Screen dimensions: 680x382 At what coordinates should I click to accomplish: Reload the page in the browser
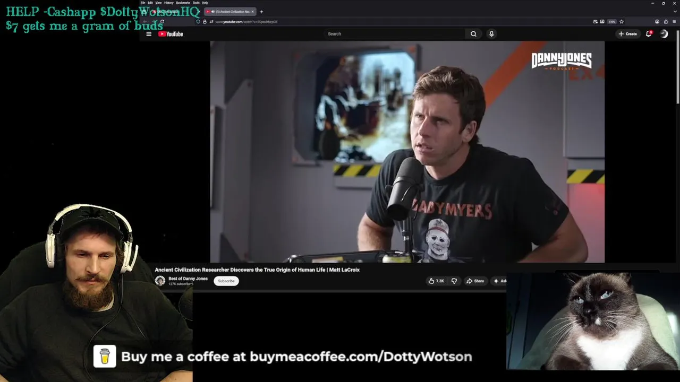[x=162, y=22]
